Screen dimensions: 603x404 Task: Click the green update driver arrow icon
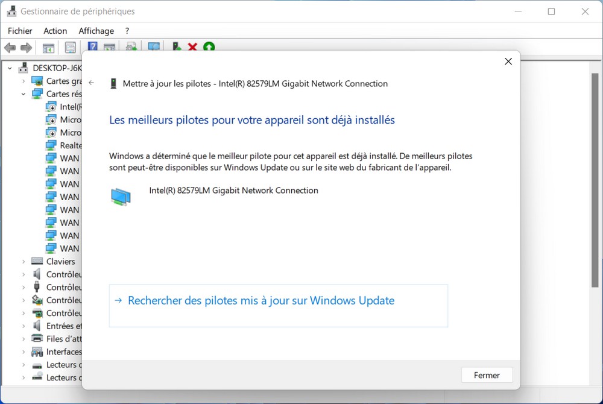coord(209,47)
